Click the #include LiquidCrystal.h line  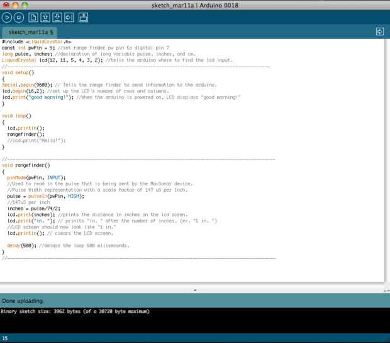click(36, 41)
